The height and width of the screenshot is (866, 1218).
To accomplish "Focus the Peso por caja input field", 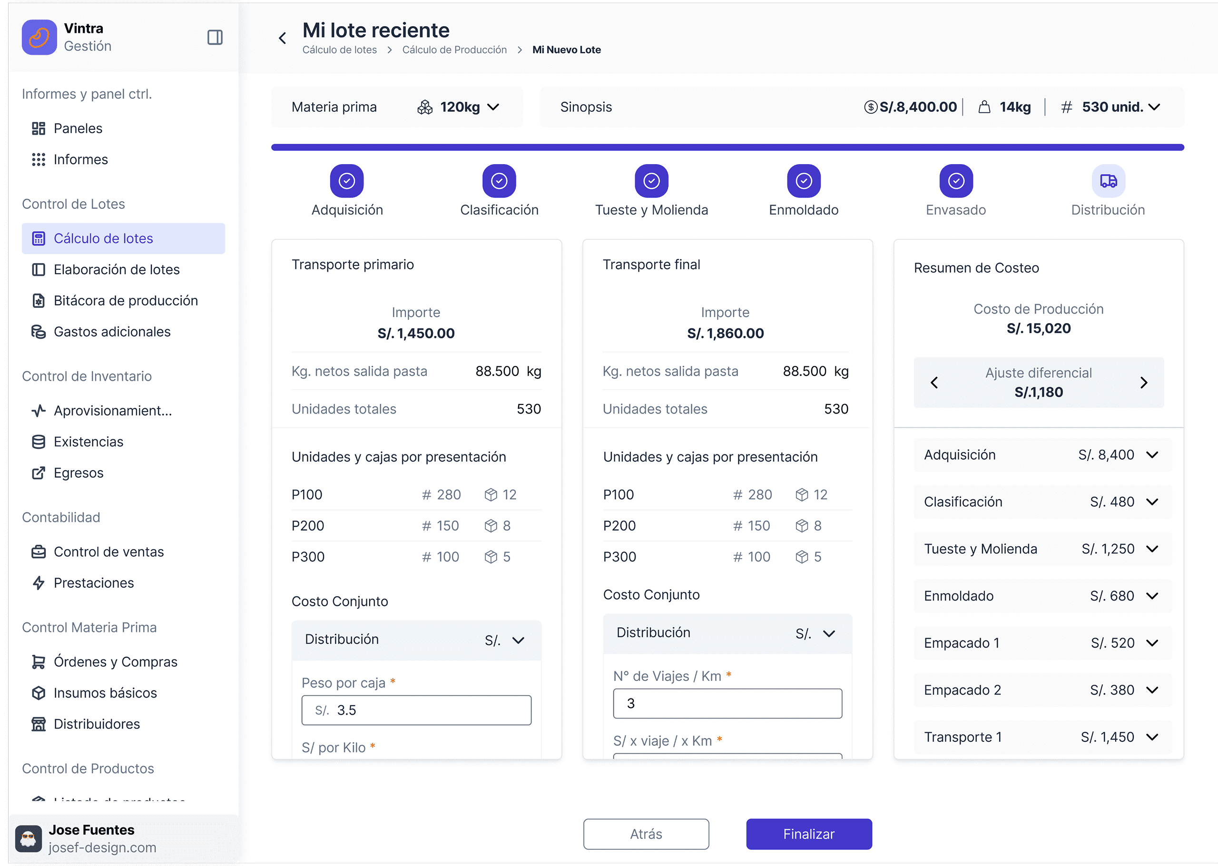I will [416, 710].
